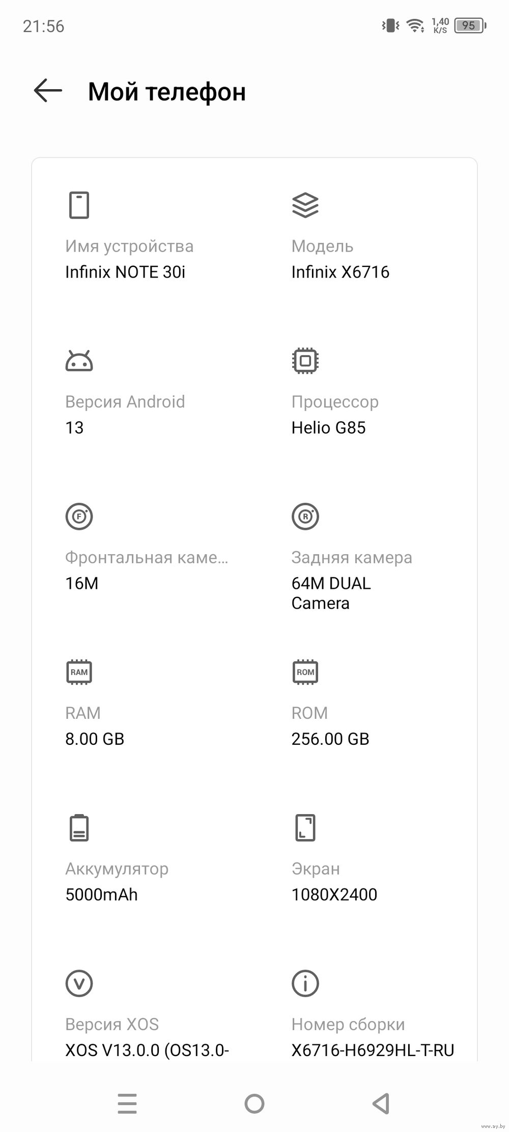Tap the Android version 13 entry

click(x=74, y=427)
